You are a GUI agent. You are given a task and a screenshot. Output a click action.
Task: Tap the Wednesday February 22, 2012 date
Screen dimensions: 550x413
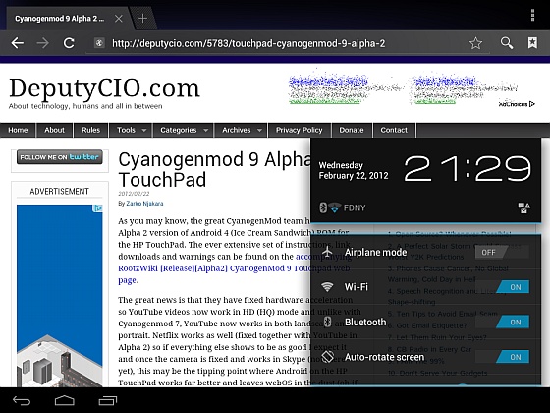[354, 170]
